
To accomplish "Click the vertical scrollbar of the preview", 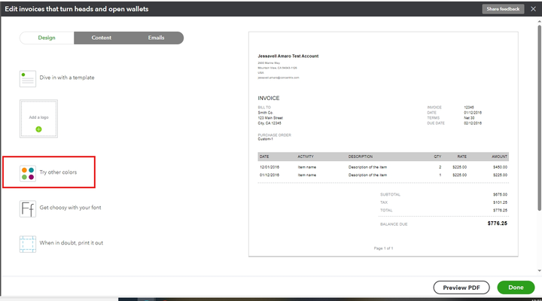I will 539,117.
